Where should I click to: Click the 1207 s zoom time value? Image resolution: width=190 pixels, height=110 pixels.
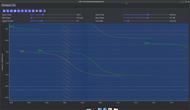(x=79, y=15)
